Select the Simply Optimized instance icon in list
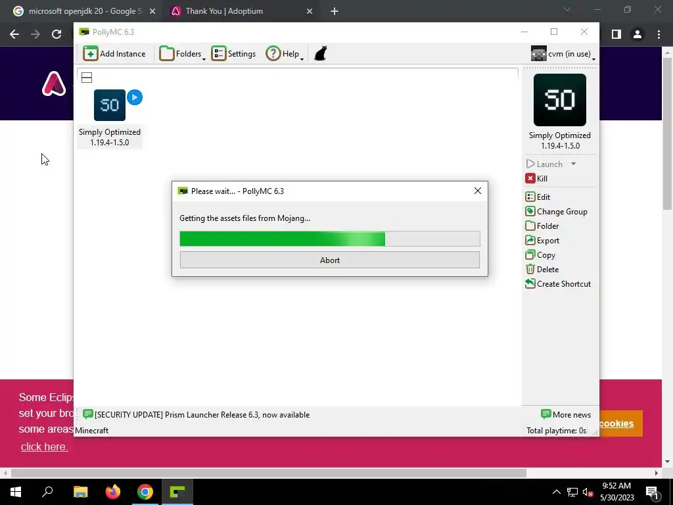This screenshot has height=505, width=673. click(110, 105)
